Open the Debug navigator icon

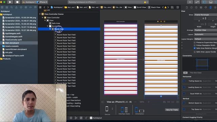26,7
